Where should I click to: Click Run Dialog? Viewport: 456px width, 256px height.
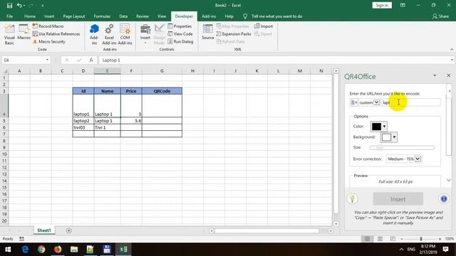(x=180, y=41)
